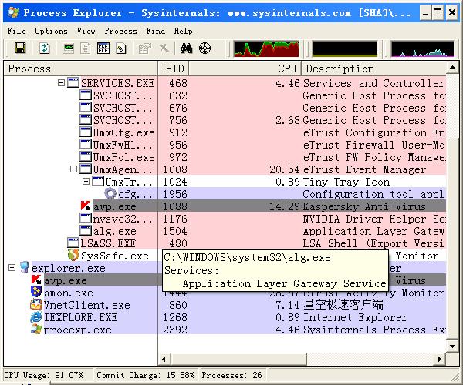Click the Find Window's Process crosshair icon
This screenshot has height=385, width=463.
[x=205, y=49]
